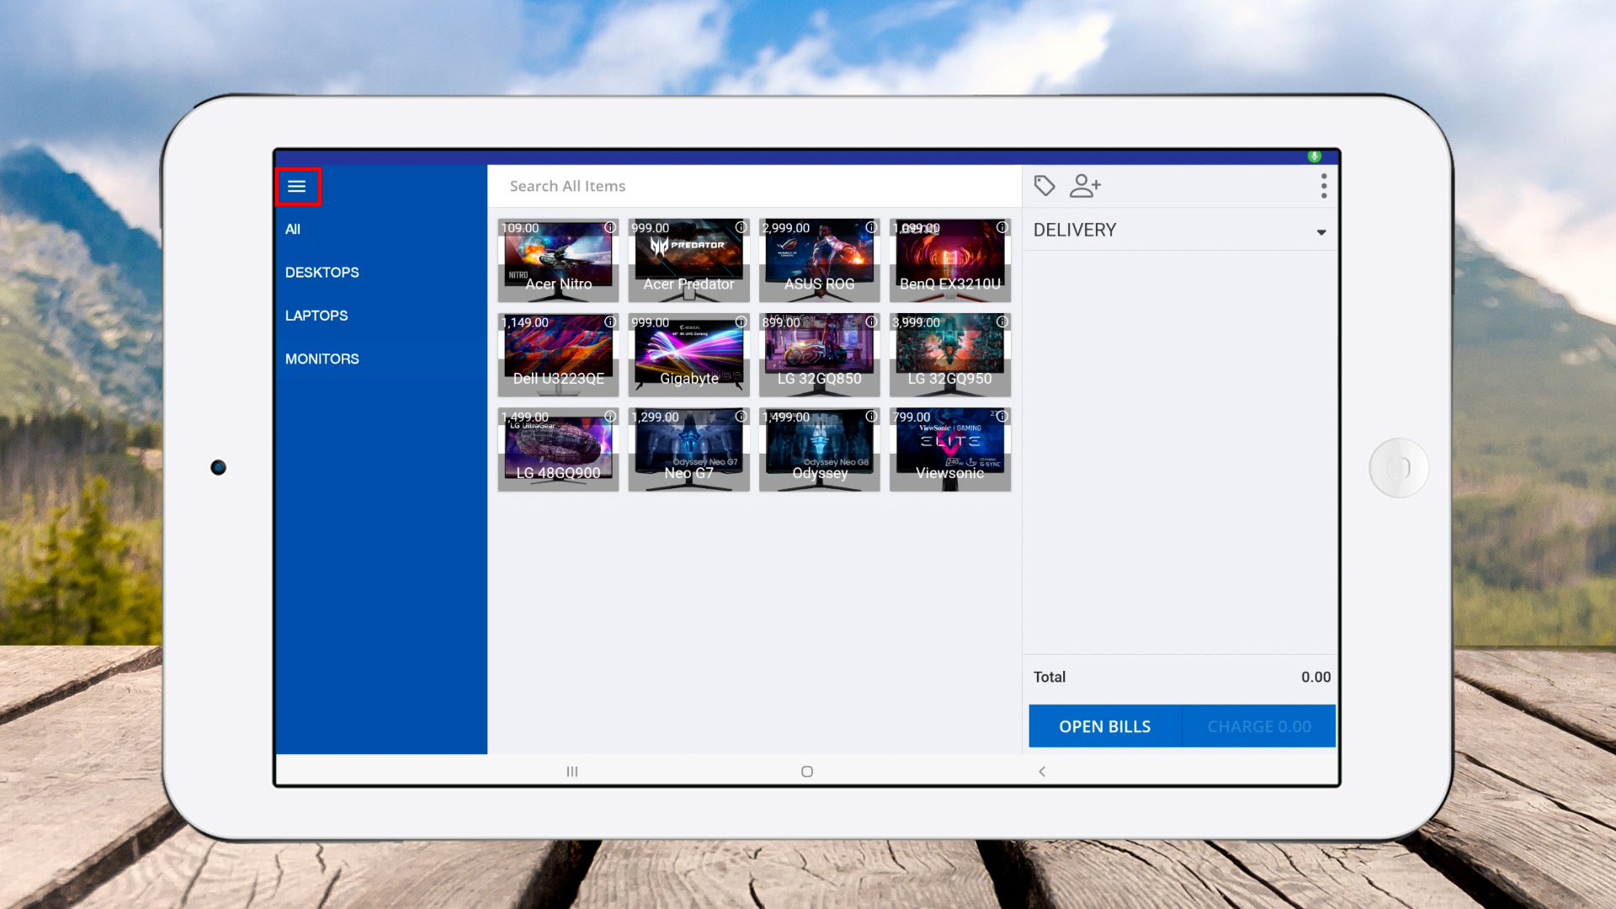Tap the Android home navigation button
This screenshot has width=1616, height=909.
click(807, 771)
